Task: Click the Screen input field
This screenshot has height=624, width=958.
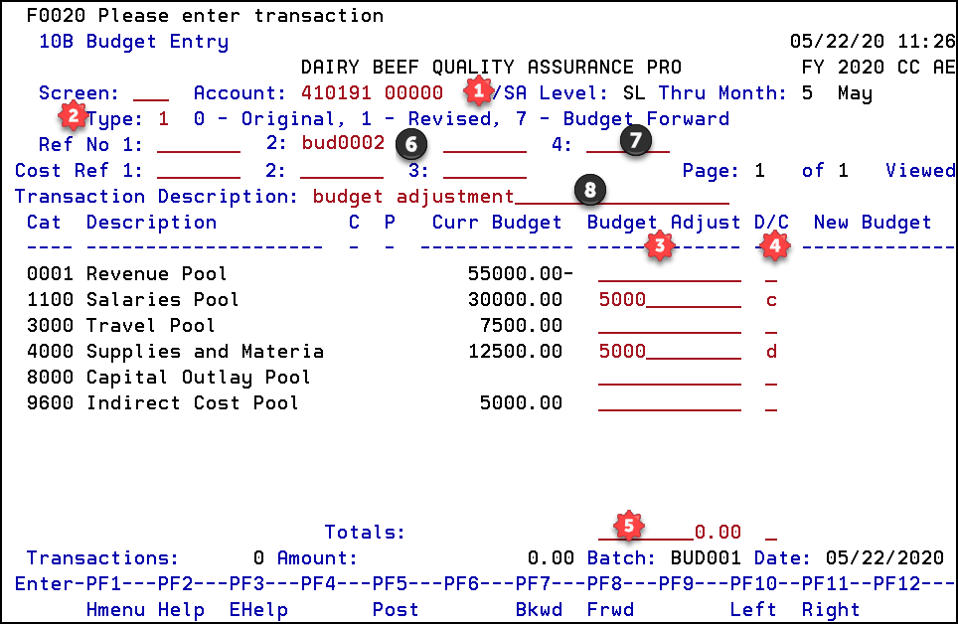Action: 151,93
